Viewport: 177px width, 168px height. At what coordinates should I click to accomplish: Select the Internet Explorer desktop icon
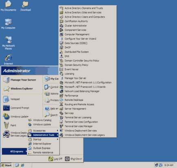9,60
